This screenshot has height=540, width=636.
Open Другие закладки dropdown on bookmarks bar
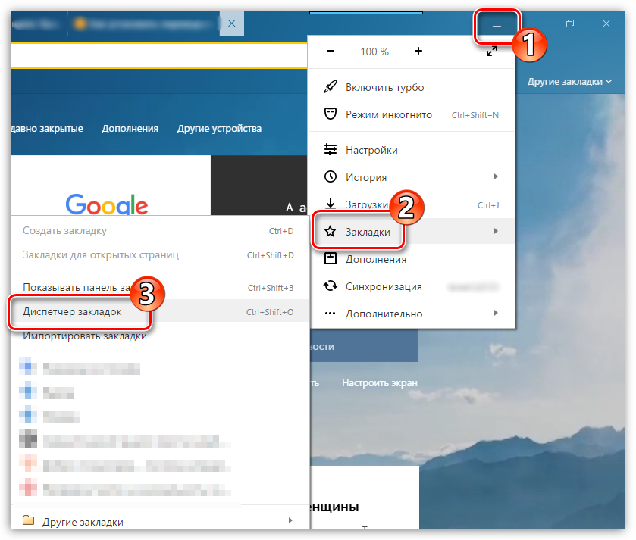pos(569,82)
